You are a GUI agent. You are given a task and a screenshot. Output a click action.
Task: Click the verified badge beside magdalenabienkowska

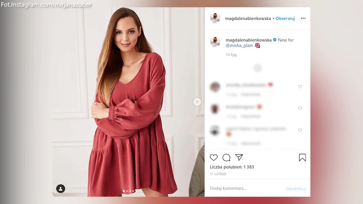[x=275, y=40]
